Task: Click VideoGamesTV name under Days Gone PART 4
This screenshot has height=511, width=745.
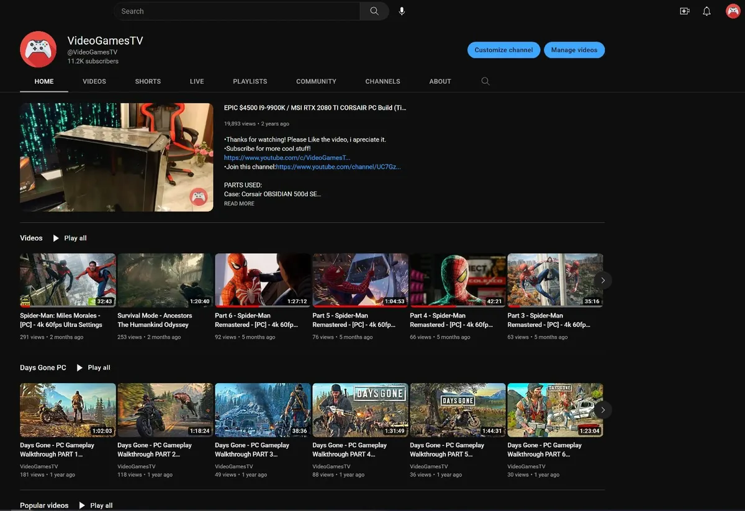Action: (331, 466)
